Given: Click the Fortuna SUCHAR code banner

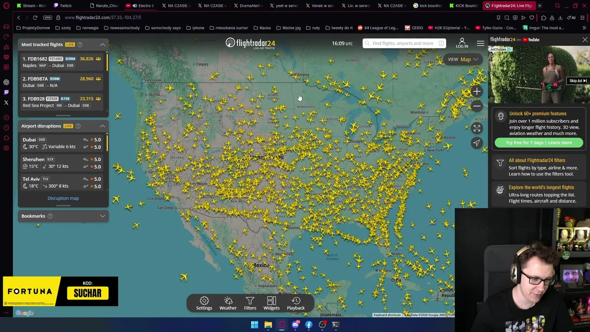Looking at the screenshot, I should [60, 291].
